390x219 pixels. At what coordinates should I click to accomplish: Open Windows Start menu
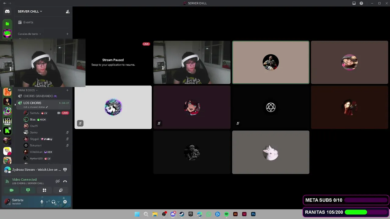click(x=137, y=214)
